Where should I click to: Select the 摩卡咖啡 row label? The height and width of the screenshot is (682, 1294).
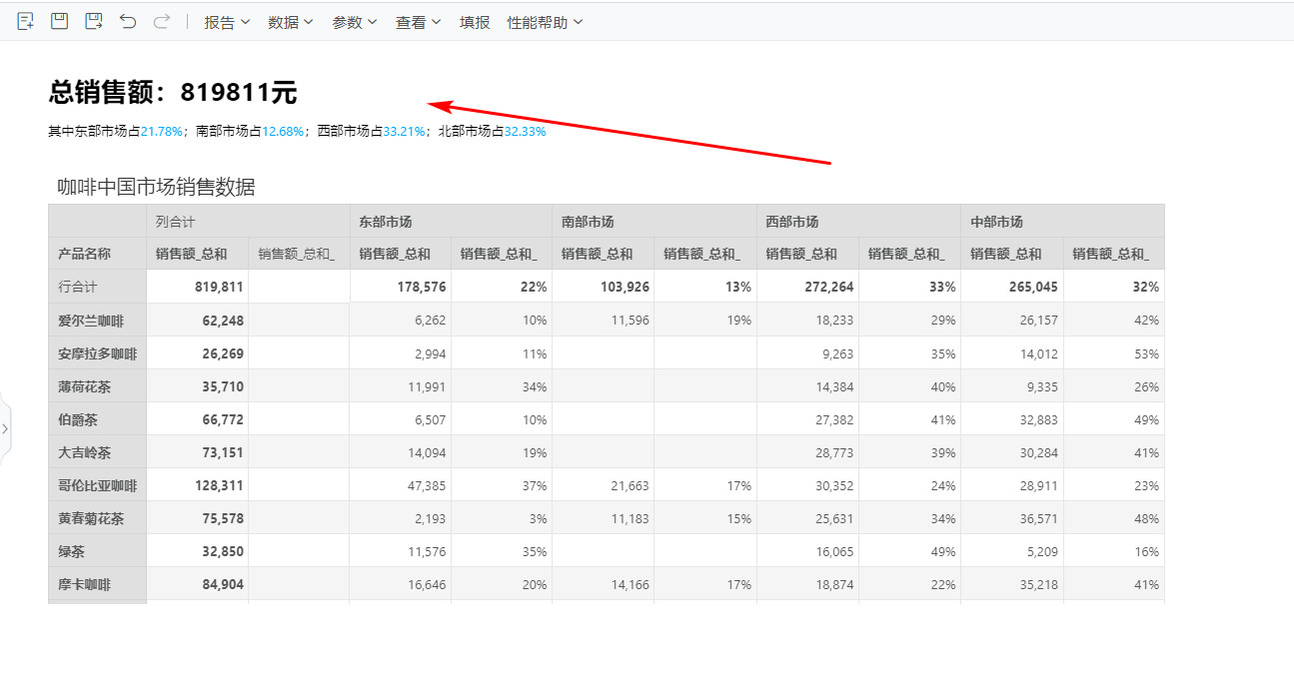click(x=97, y=584)
